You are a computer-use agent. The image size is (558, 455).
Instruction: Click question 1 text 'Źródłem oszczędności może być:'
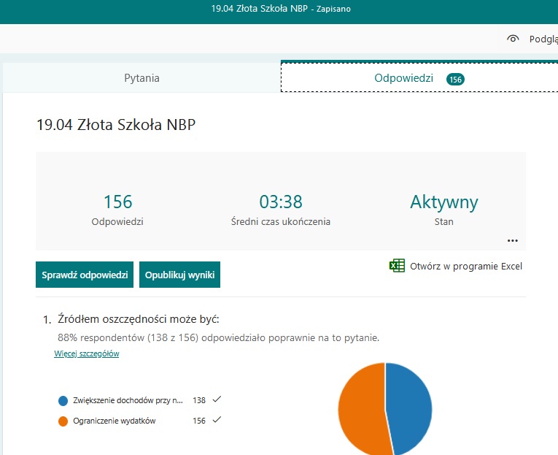pyautogui.click(x=139, y=319)
